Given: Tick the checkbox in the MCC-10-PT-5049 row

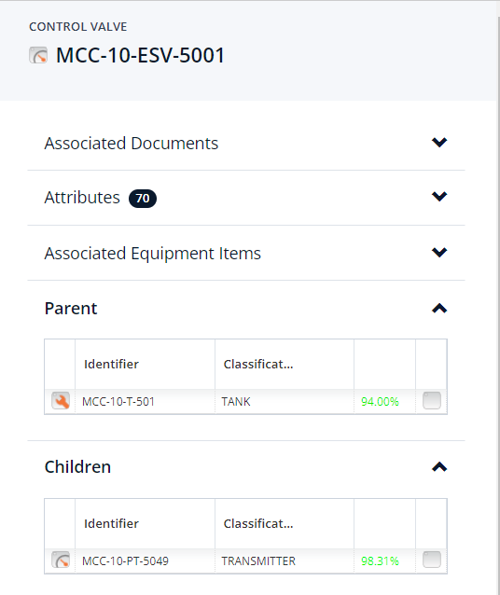Looking at the screenshot, I should coord(432,560).
